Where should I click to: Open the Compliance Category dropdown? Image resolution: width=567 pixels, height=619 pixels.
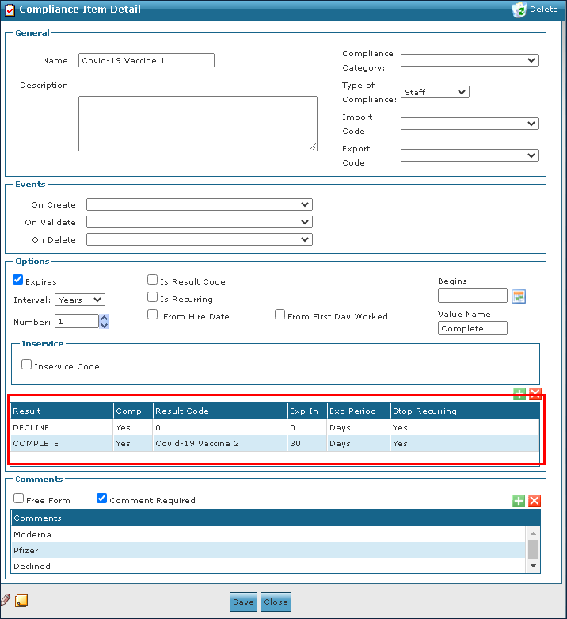pyautogui.click(x=470, y=60)
